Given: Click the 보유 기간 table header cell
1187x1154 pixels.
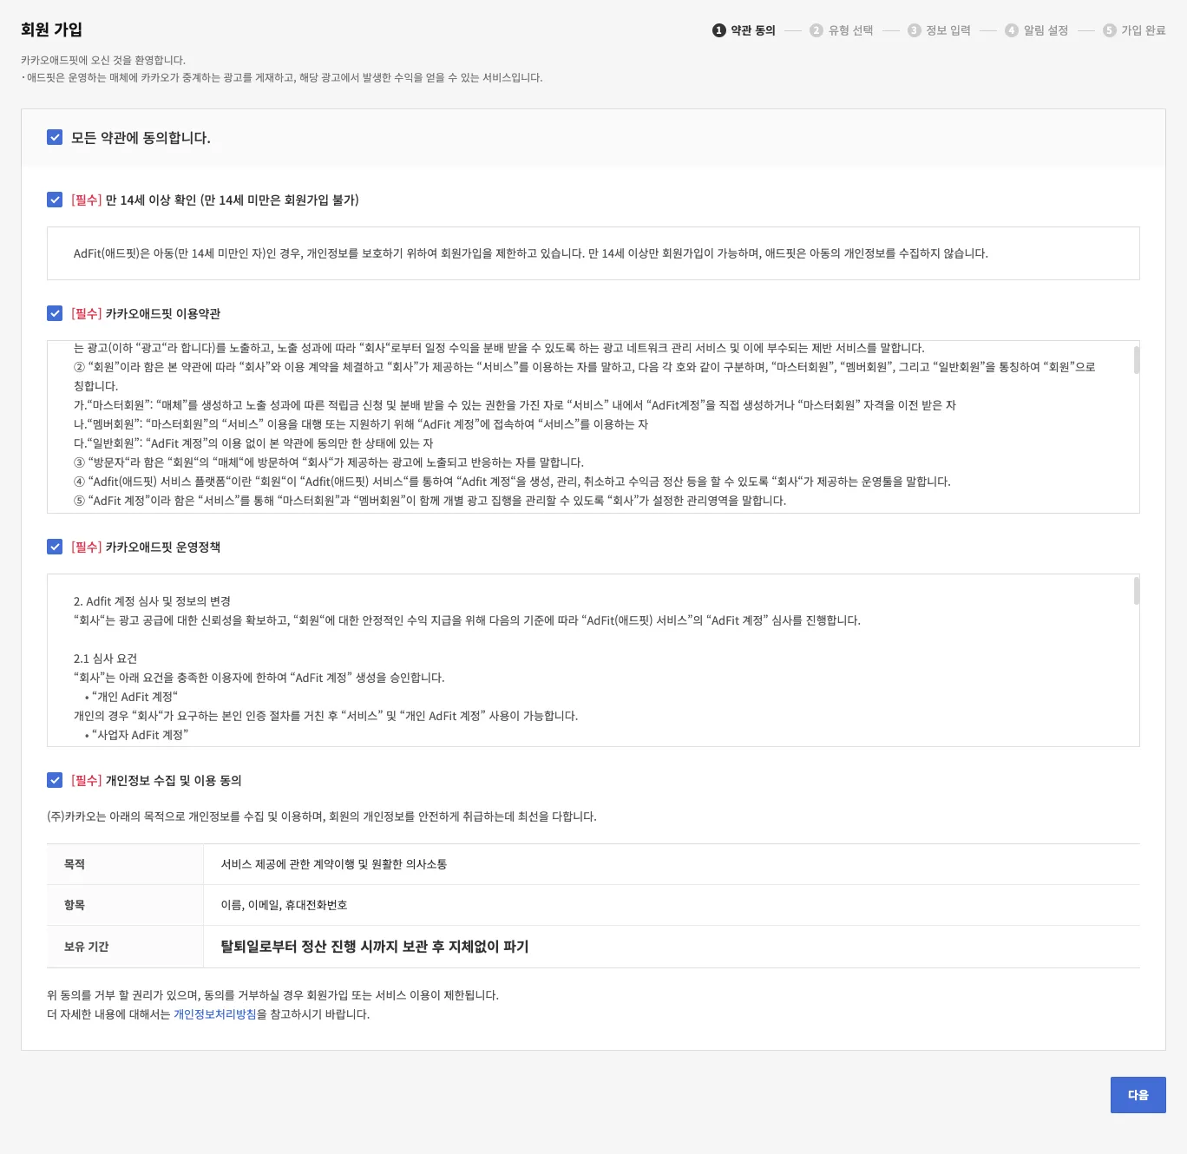Looking at the screenshot, I should [x=125, y=947].
